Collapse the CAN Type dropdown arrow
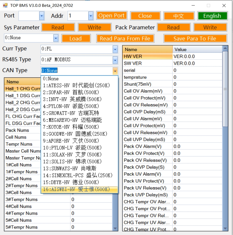Image resolution: width=233 pixels, height=235 pixels. click(x=115, y=71)
